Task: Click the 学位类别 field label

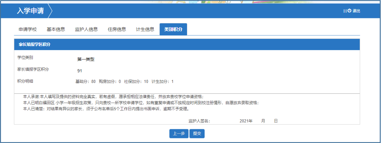Action: tap(25, 58)
